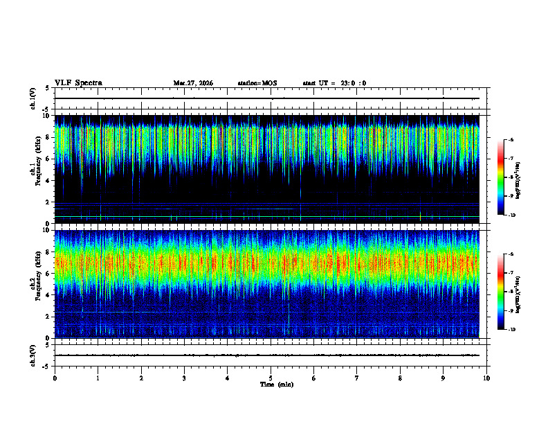Image resolution: width=548 pixels, height=424 pixels.
Task: Click time axis tick label "5"
Action: 271,378
